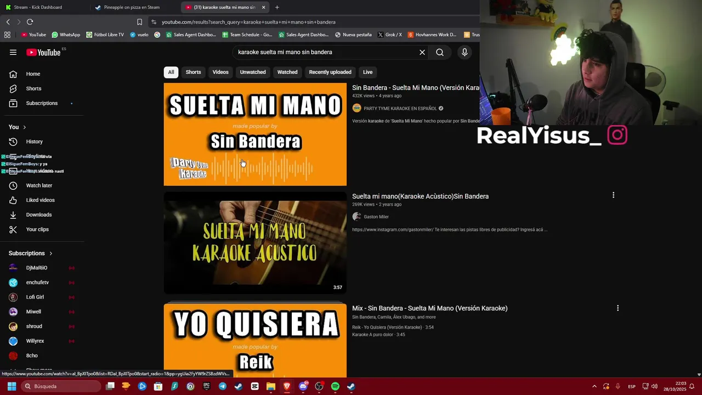Play the Karaoke Acustico guitar thumbnail
The width and height of the screenshot is (702, 395).
pyautogui.click(x=255, y=242)
